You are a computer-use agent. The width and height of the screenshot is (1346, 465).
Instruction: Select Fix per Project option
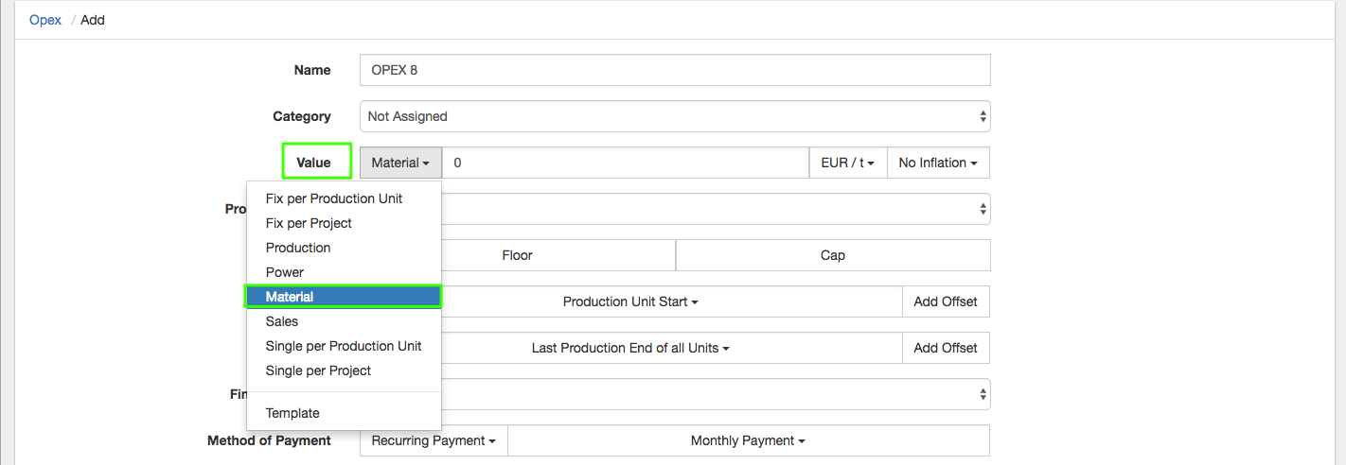point(309,223)
